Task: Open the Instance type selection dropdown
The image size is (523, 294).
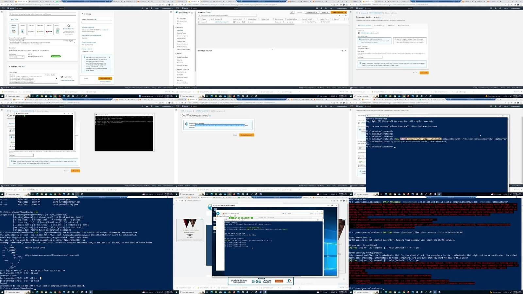Action: pos(33,78)
